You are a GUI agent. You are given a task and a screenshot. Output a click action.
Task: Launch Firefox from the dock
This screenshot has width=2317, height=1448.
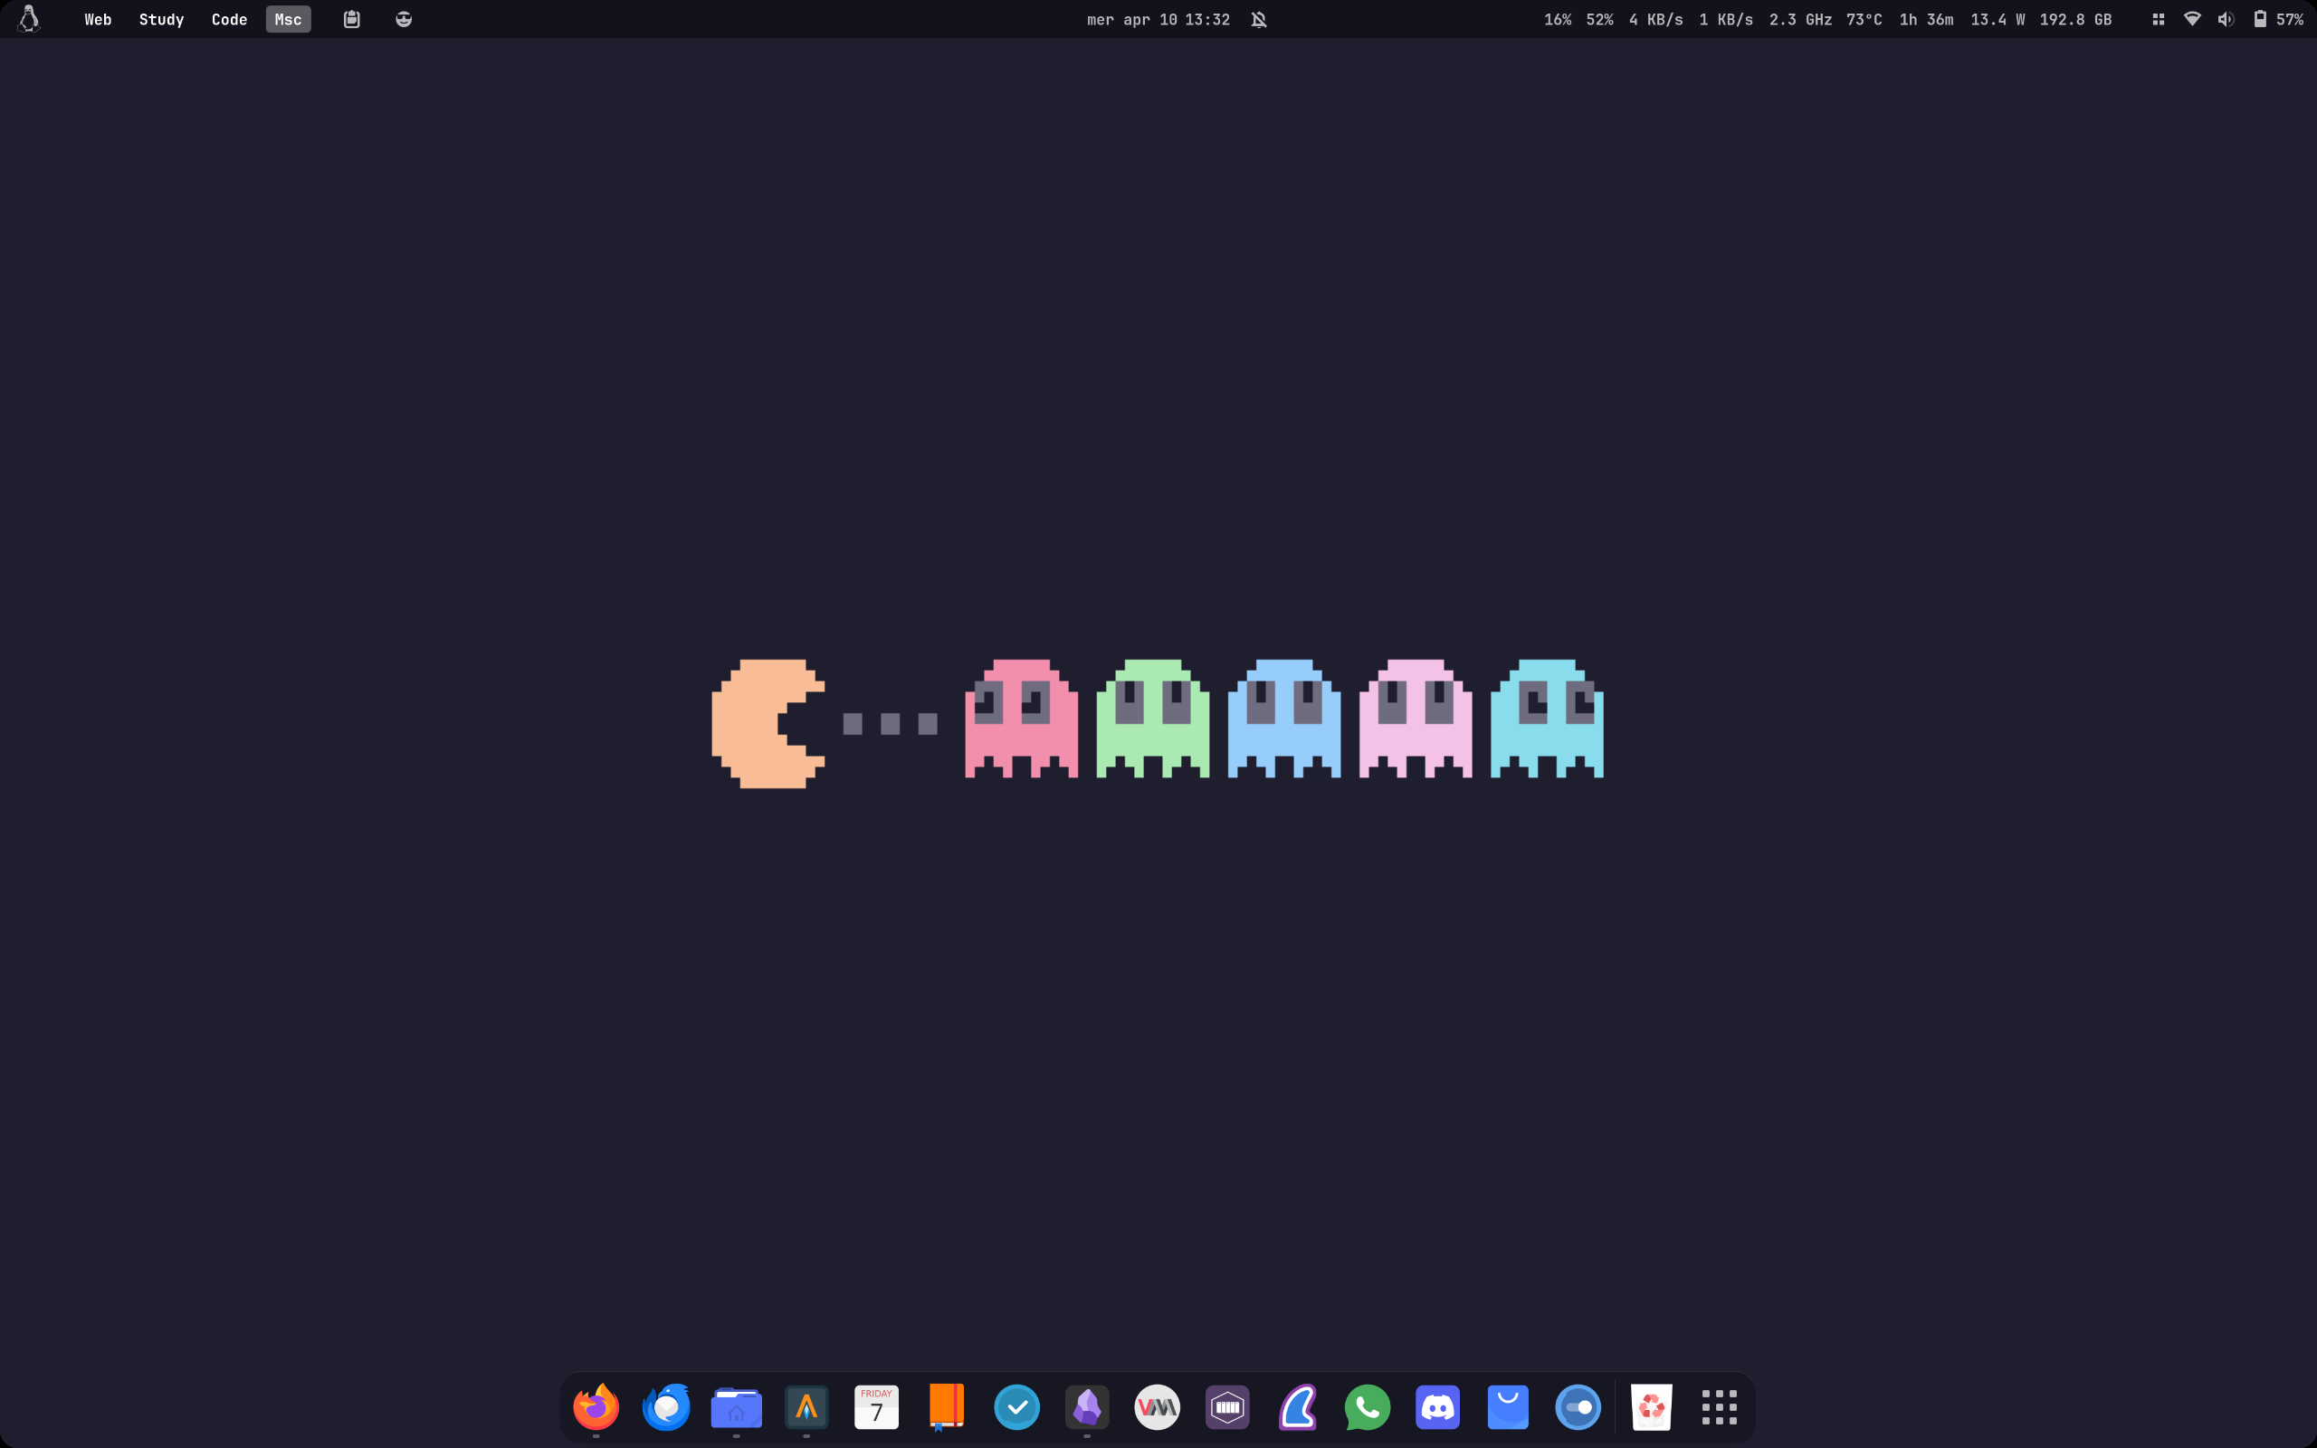click(x=596, y=1406)
